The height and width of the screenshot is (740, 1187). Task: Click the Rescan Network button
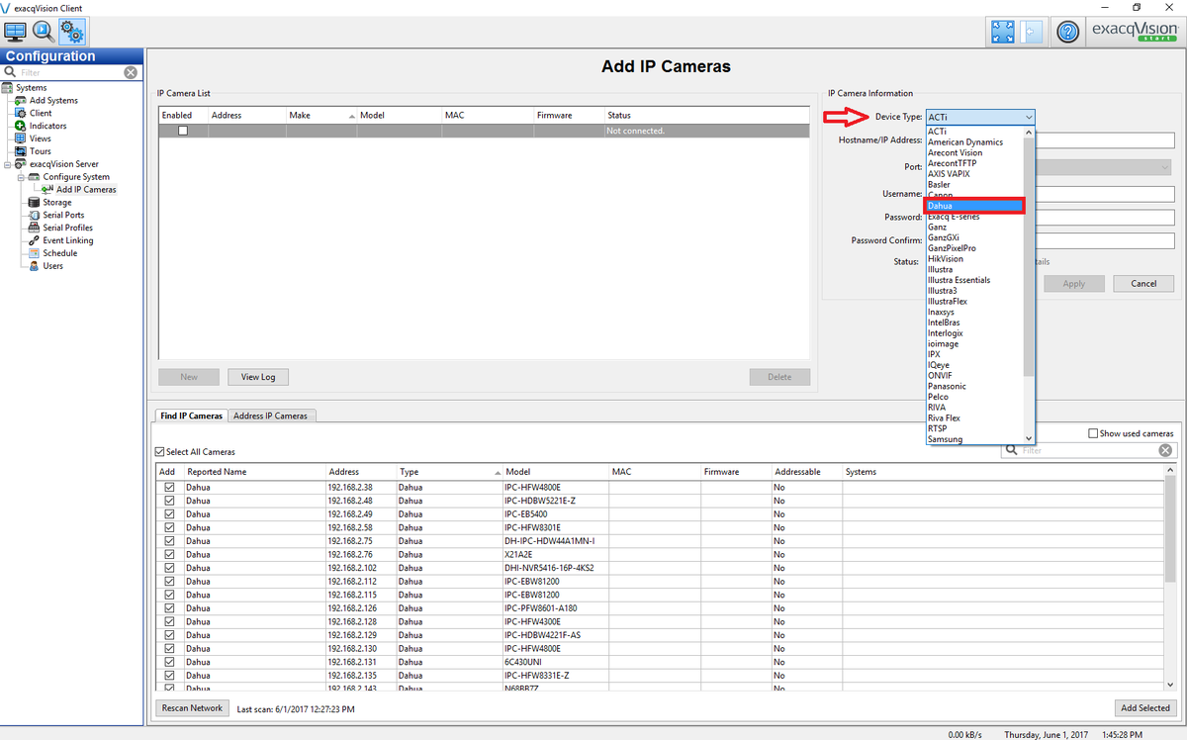pos(192,708)
